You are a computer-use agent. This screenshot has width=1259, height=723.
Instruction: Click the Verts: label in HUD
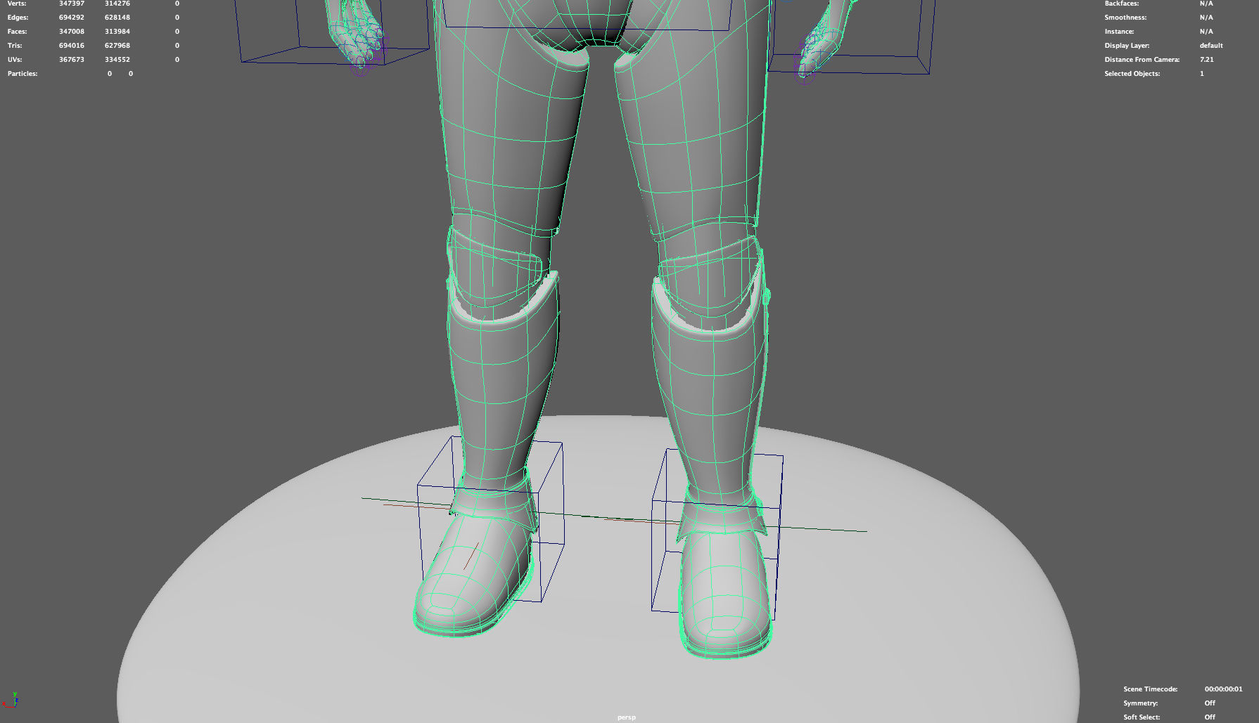tap(17, 4)
